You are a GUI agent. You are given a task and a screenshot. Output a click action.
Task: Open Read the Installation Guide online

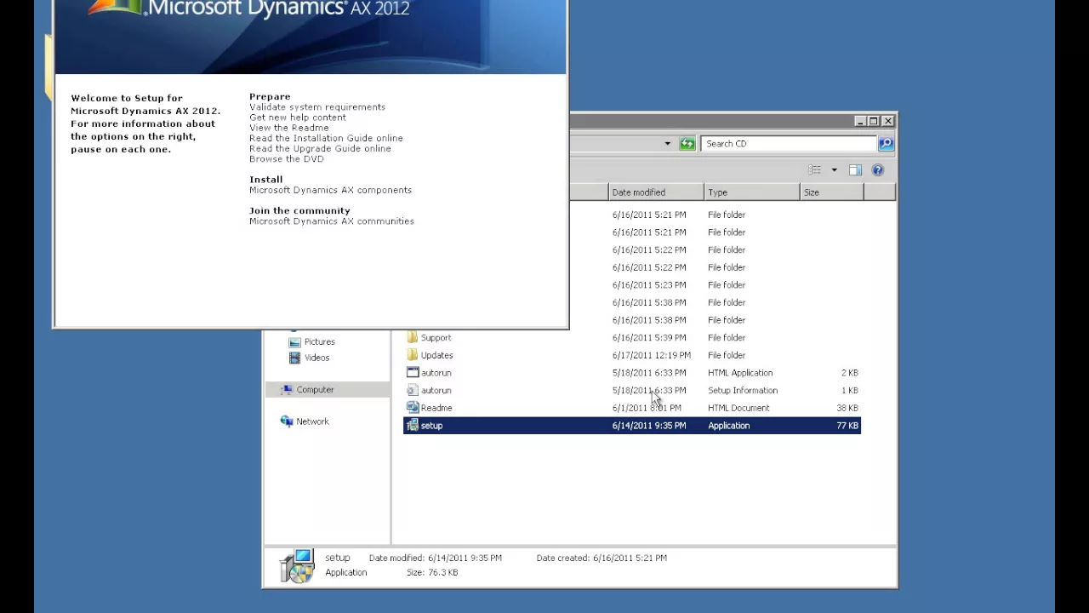tap(326, 138)
